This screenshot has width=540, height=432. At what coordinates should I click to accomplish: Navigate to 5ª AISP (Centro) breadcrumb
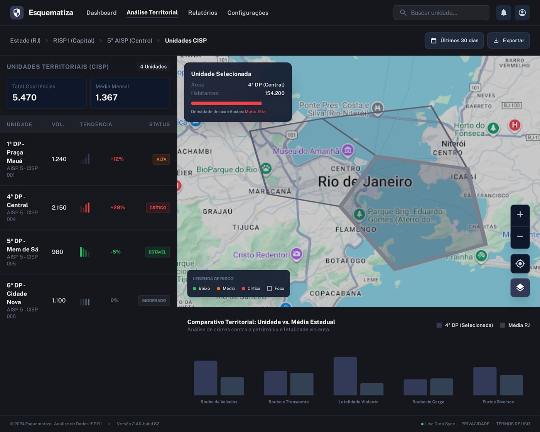pos(130,40)
